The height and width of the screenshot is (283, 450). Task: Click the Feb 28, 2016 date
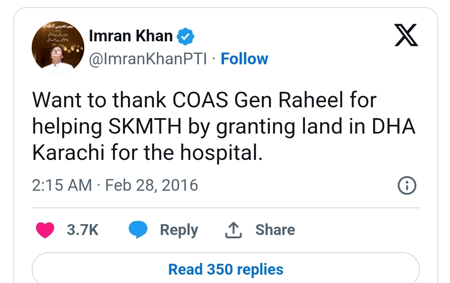(151, 185)
